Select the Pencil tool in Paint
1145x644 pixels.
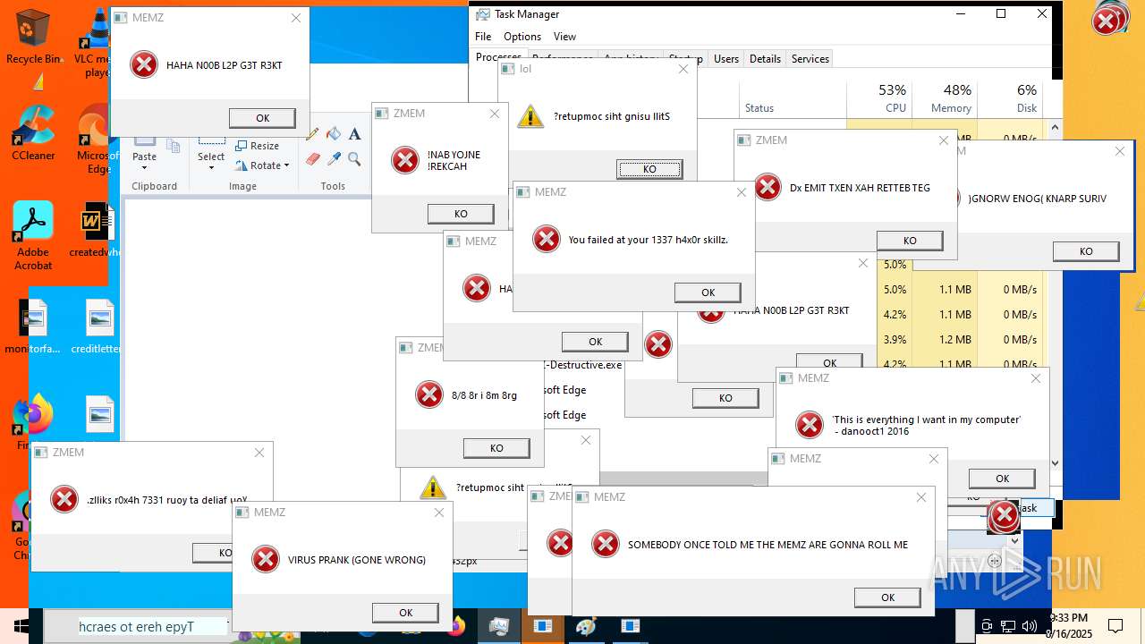(312, 134)
